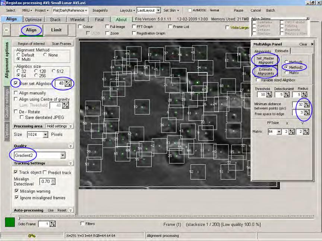
Task: Click the Scan Frames button
Action: click(x=61, y=44)
